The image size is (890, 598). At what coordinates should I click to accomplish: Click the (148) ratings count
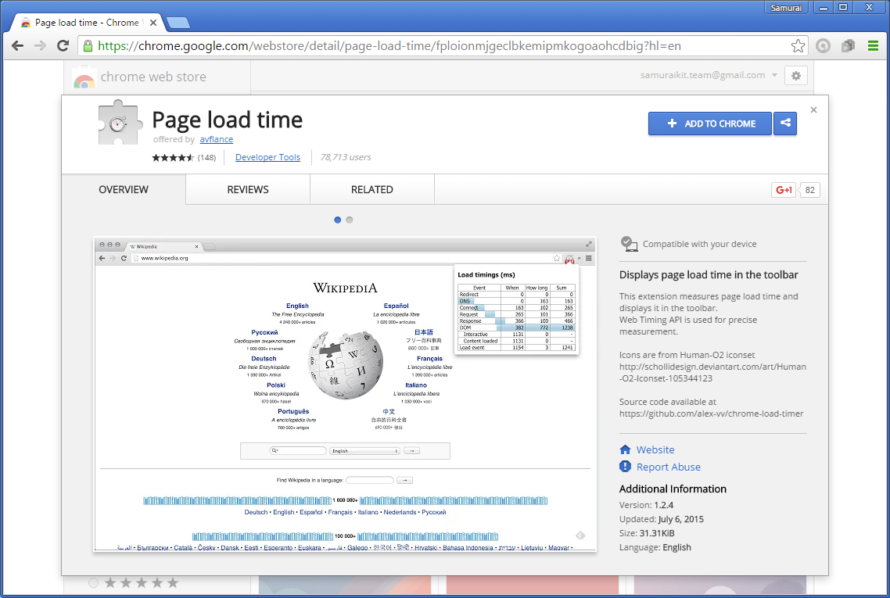[206, 158]
